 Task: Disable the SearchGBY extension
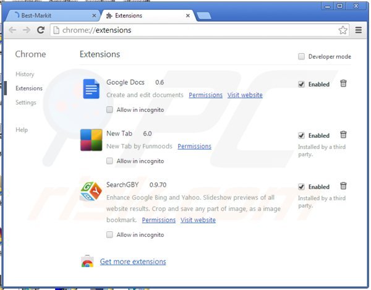pos(301,187)
